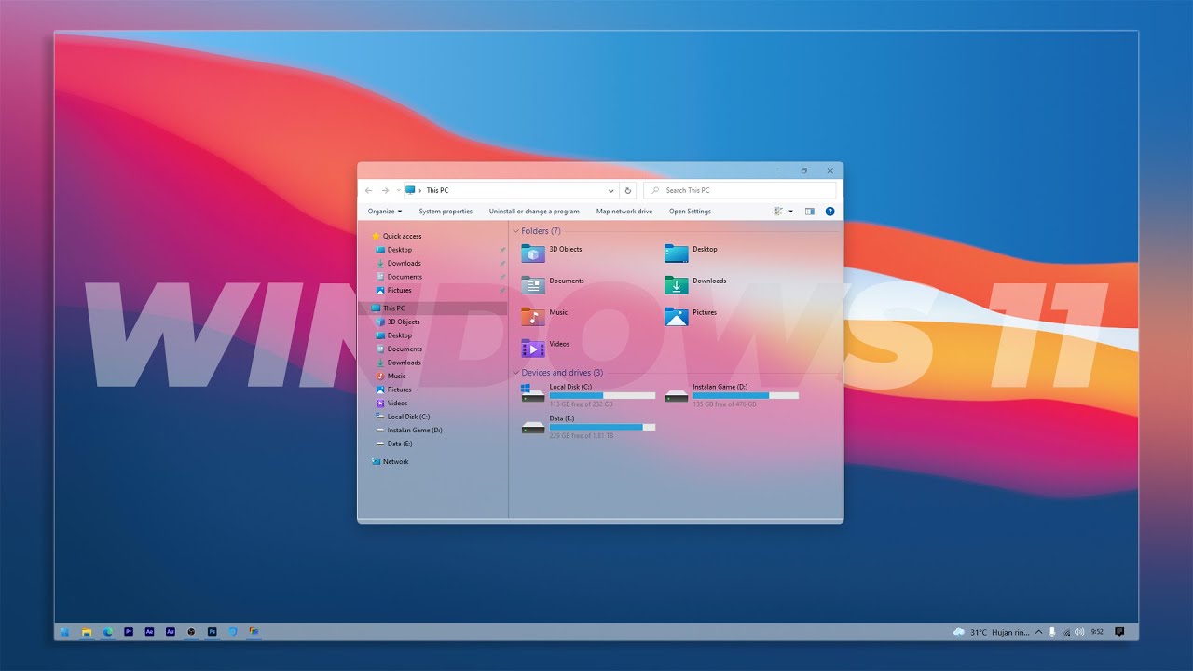Click the change view layout icon
This screenshot has height=671, width=1193.
tap(778, 212)
